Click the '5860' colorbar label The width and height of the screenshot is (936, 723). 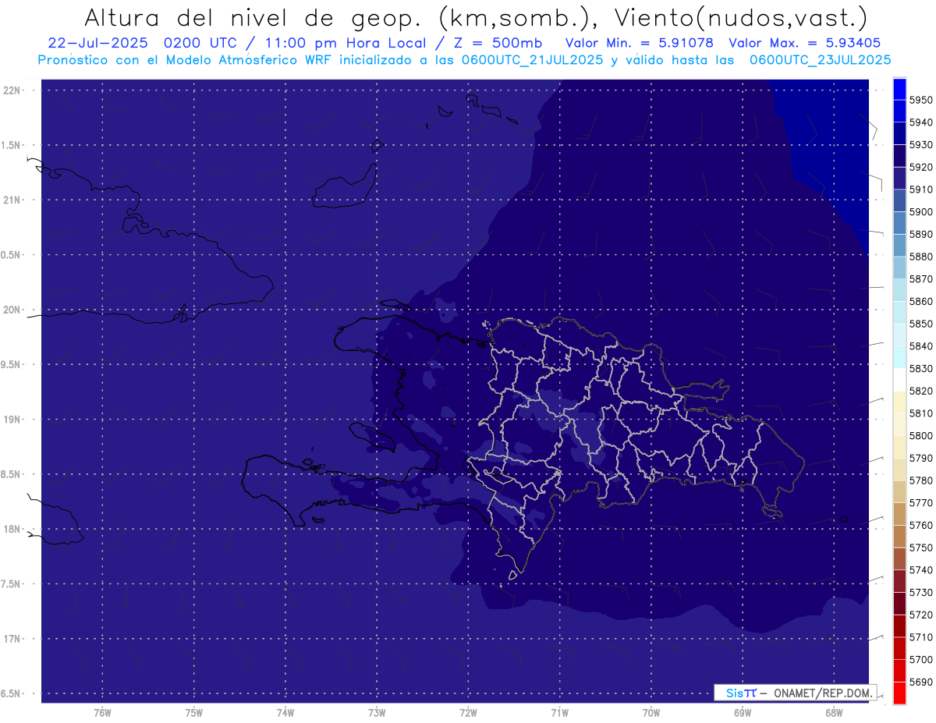(x=921, y=301)
